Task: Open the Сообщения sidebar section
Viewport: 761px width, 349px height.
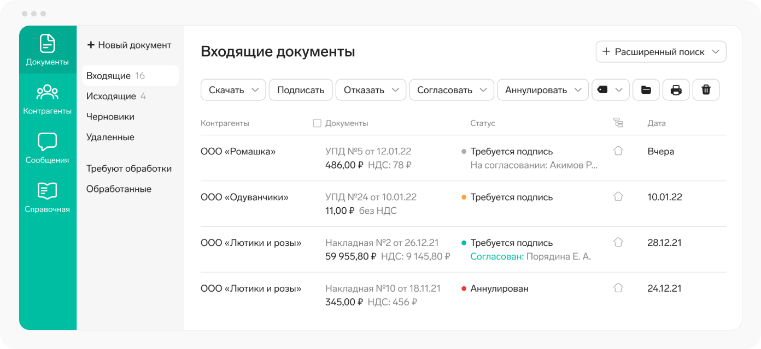Action: tap(48, 148)
